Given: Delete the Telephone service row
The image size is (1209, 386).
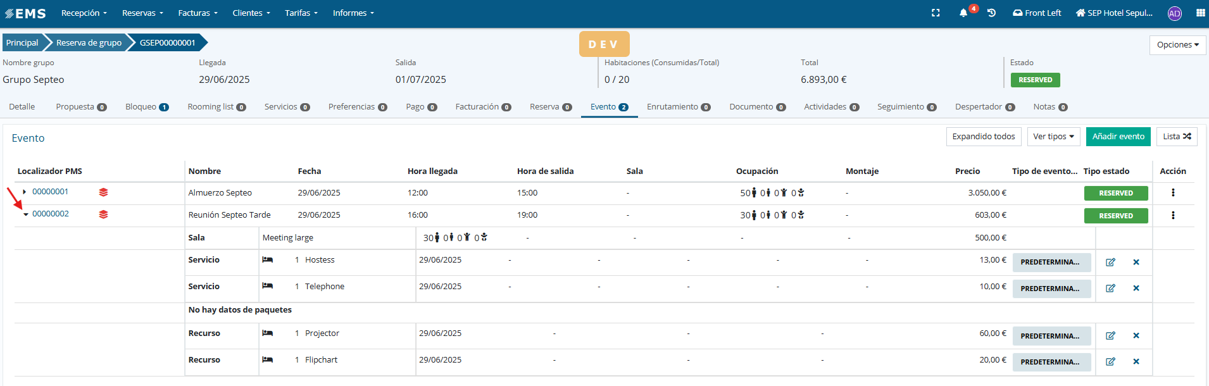Looking at the screenshot, I should click(x=1136, y=289).
